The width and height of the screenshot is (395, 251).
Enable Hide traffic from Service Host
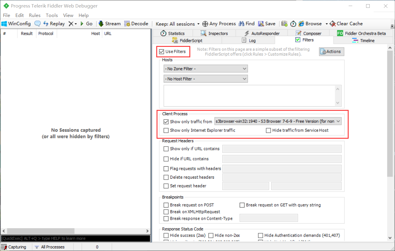click(x=269, y=130)
